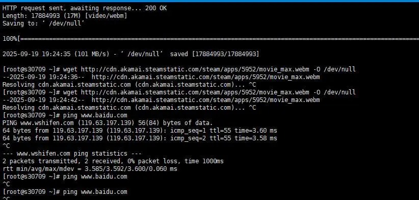Screen dimensions: 419x200
Task: Click the "time=3.58 ms" value
Action: coord(256,138)
